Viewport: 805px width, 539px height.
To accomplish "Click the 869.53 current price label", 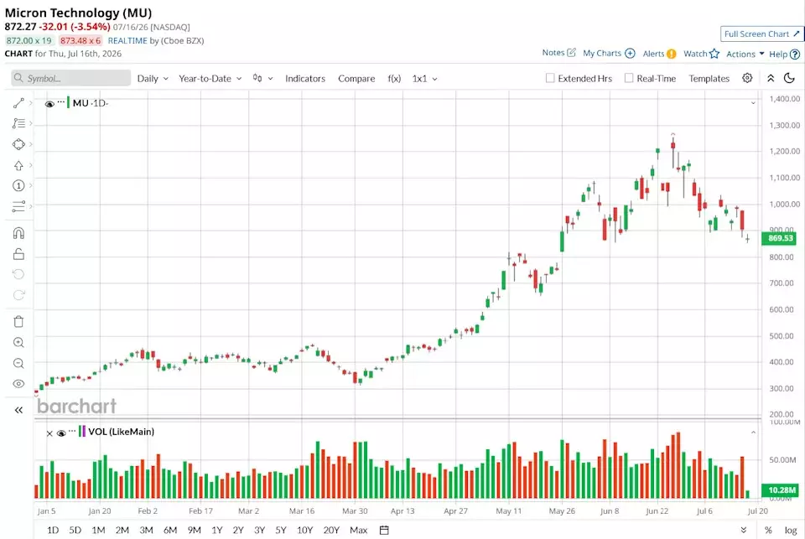I will (x=779, y=238).
